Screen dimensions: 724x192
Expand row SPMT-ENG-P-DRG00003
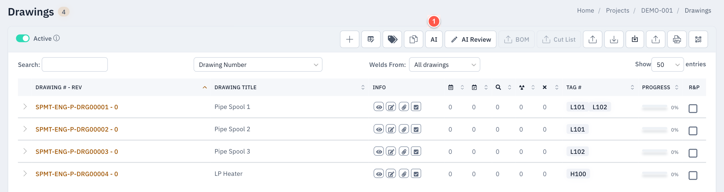[25, 151]
